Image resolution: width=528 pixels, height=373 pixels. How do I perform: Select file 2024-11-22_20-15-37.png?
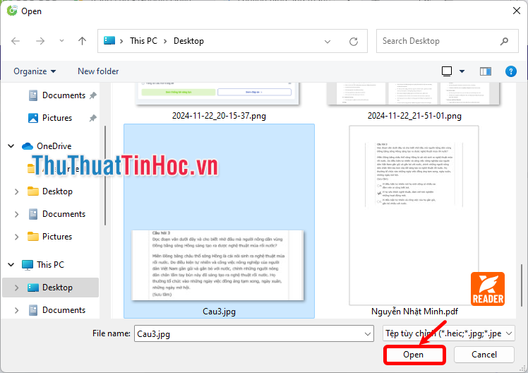219,116
